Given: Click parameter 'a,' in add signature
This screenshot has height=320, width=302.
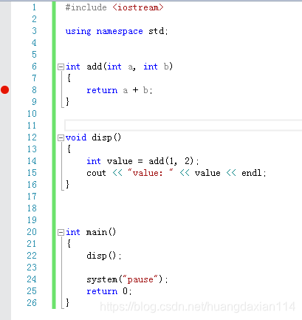Looking at the screenshot, I should click(x=131, y=67).
